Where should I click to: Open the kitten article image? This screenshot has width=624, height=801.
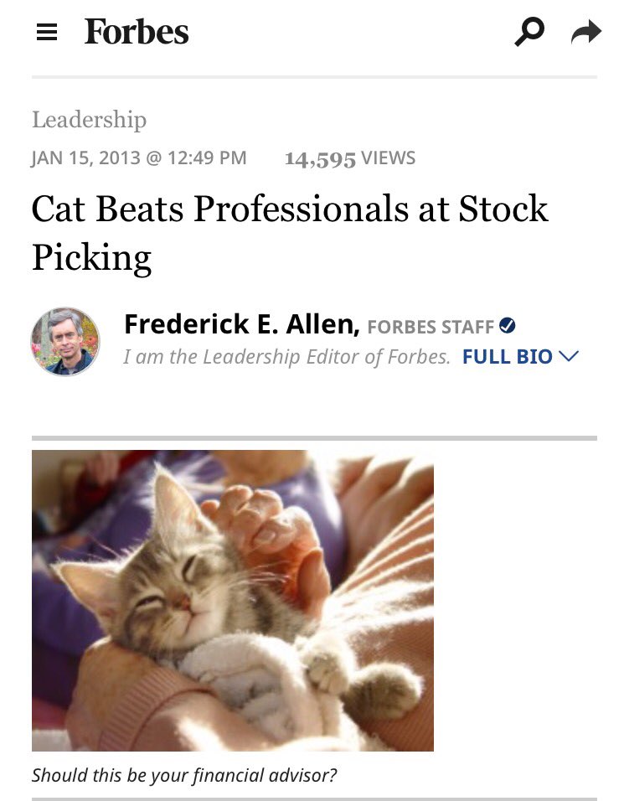232,600
